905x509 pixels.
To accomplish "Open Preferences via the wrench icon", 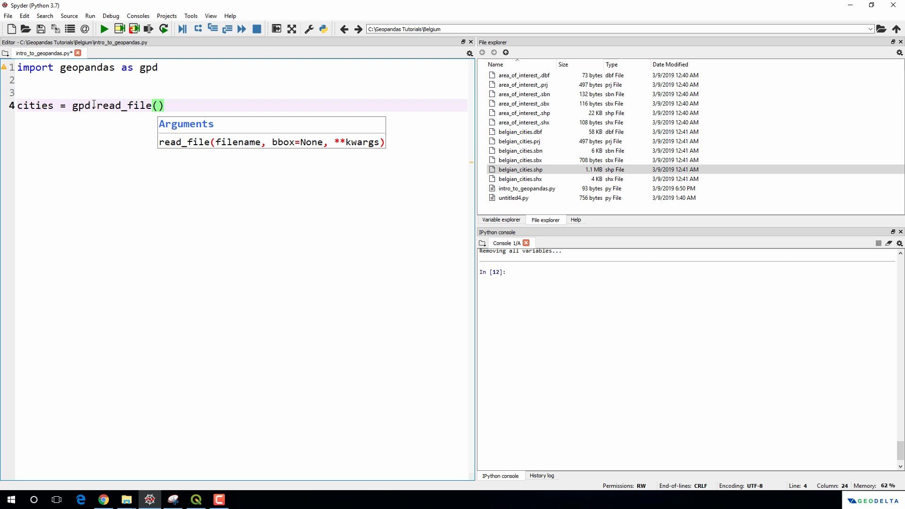I will 309,29.
